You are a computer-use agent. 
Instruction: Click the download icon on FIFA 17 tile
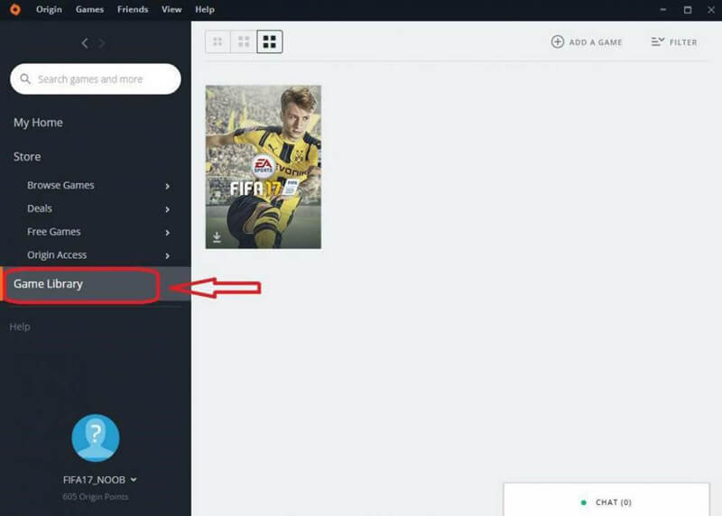pyautogui.click(x=217, y=237)
